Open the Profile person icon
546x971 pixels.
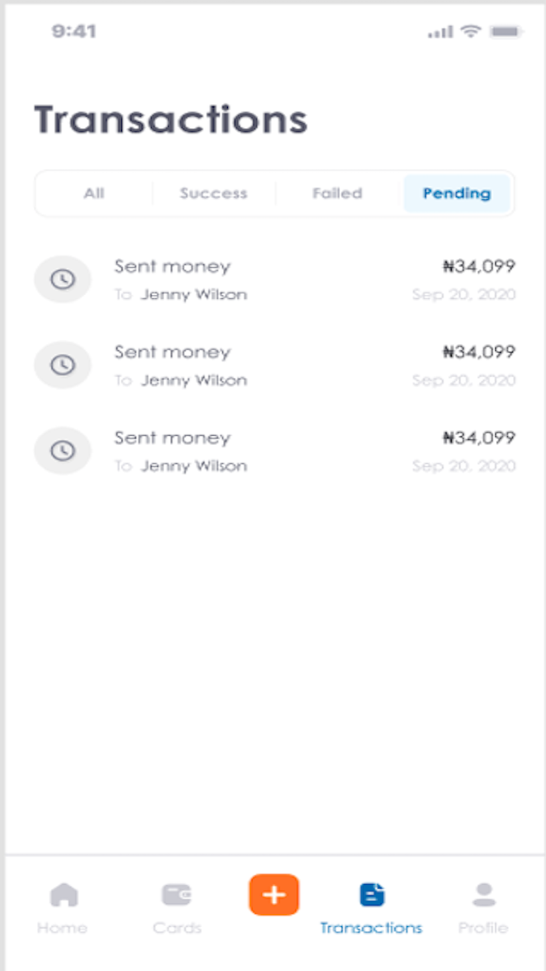484,895
